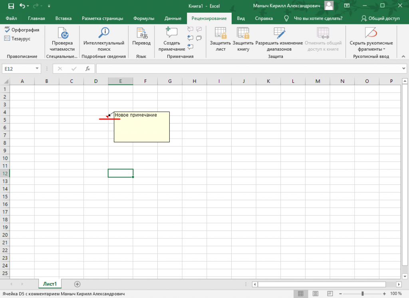The height and width of the screenshot is (298, 409).
Task: Add a new sheet with plus button
Action: [77, 284]
